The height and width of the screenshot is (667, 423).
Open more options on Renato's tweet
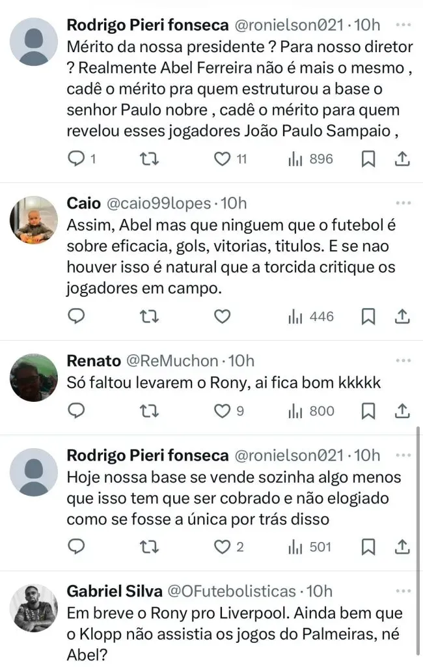(403, 360)
